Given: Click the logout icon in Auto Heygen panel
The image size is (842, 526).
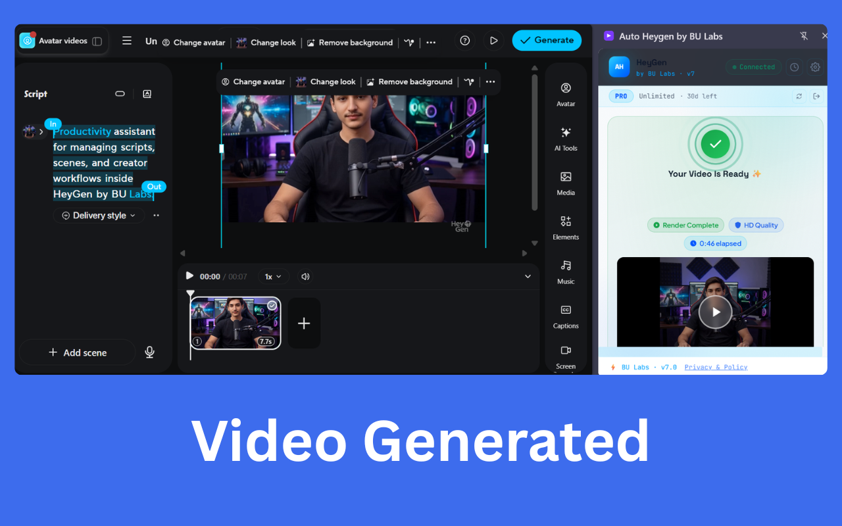Looking at the screenshot, I should click(x=816, y=96).
